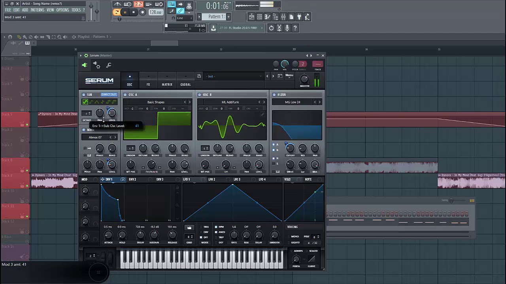Select the ENV 2 modulation source
Viewport: 506px width, 284px height.
coord(132,179)
